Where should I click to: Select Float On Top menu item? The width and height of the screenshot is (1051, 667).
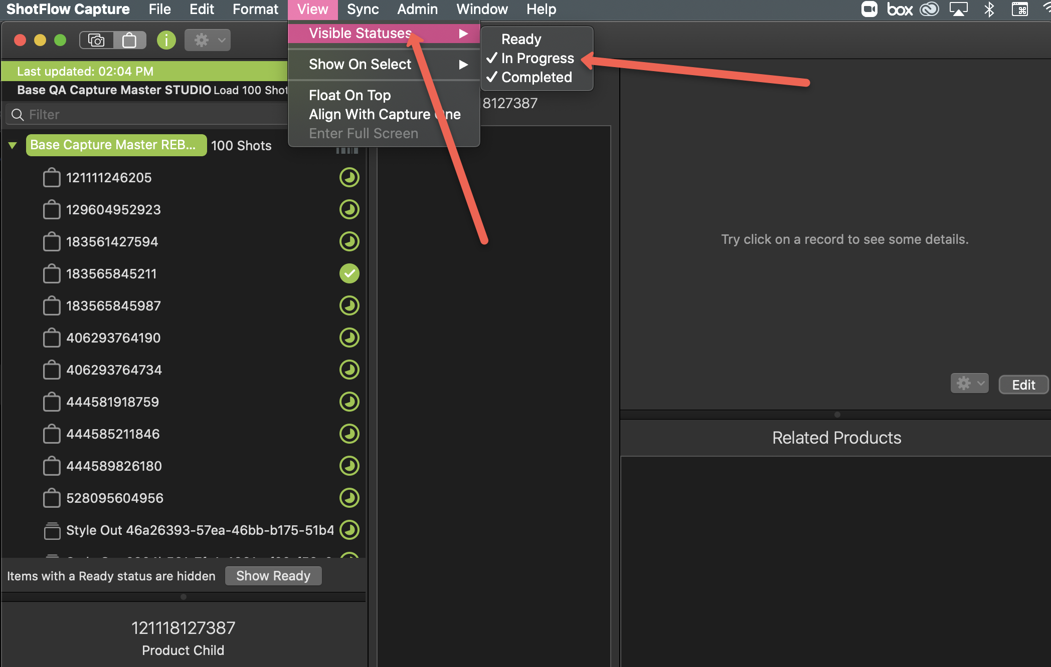click(x=350, y=95)
